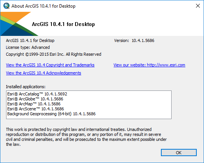Open the ArcGIS 10.4 Acknowledgements link
Screen dimensions: 204x163
(43, 73)
